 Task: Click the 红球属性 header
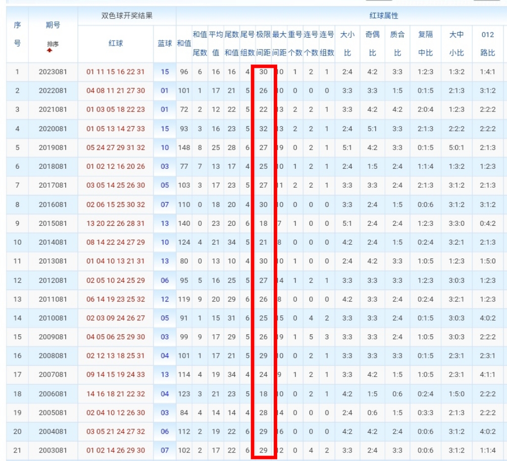(x=384, y=15)
